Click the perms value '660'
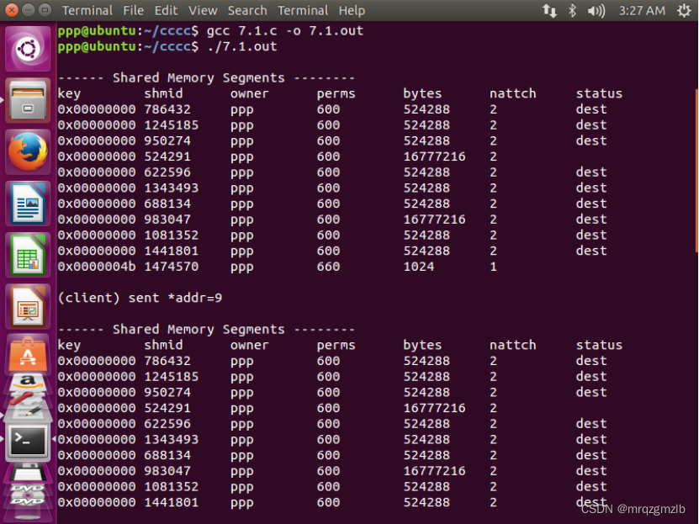The image size is (699, 524). [x=329, y=267]
